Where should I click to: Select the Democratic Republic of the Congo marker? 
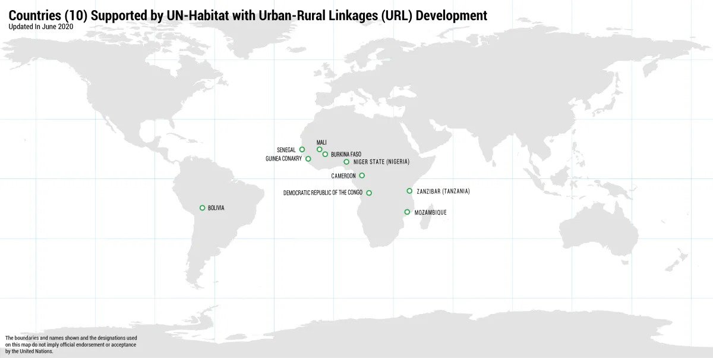369,193
